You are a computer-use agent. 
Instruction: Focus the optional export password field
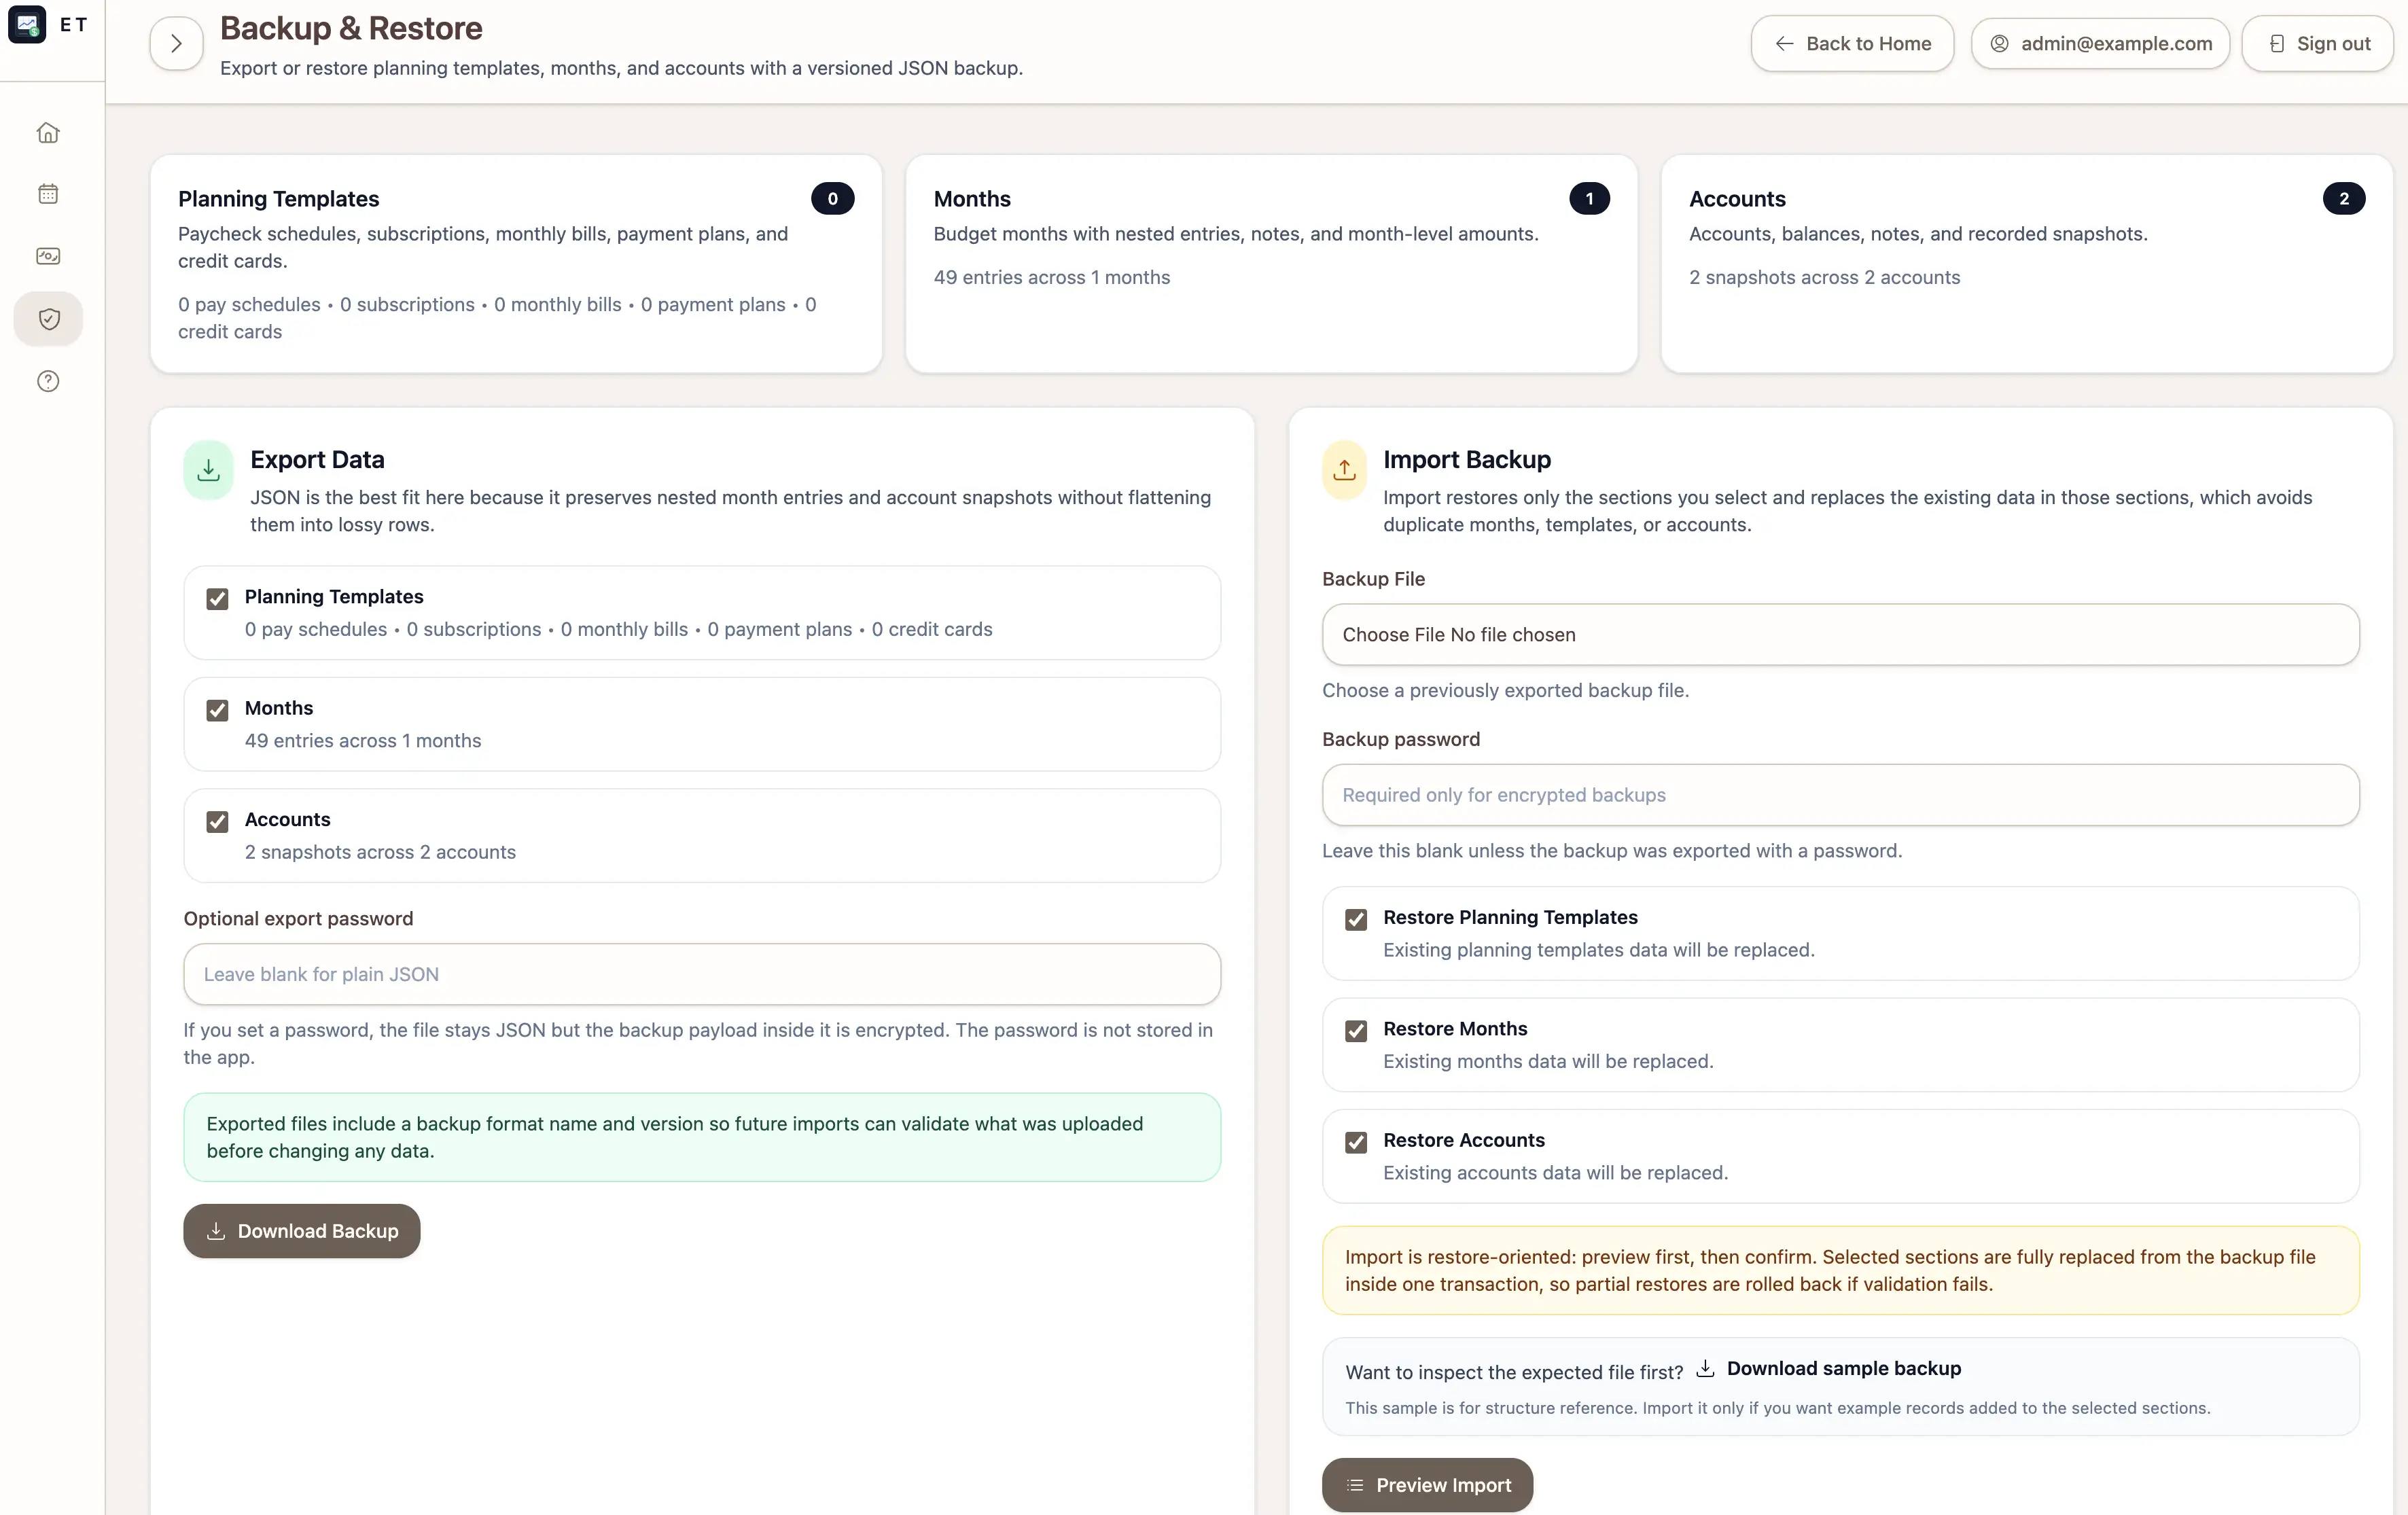click(702, 974)
